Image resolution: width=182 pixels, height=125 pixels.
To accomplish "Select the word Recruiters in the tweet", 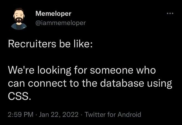I will (x=32, y=44).
